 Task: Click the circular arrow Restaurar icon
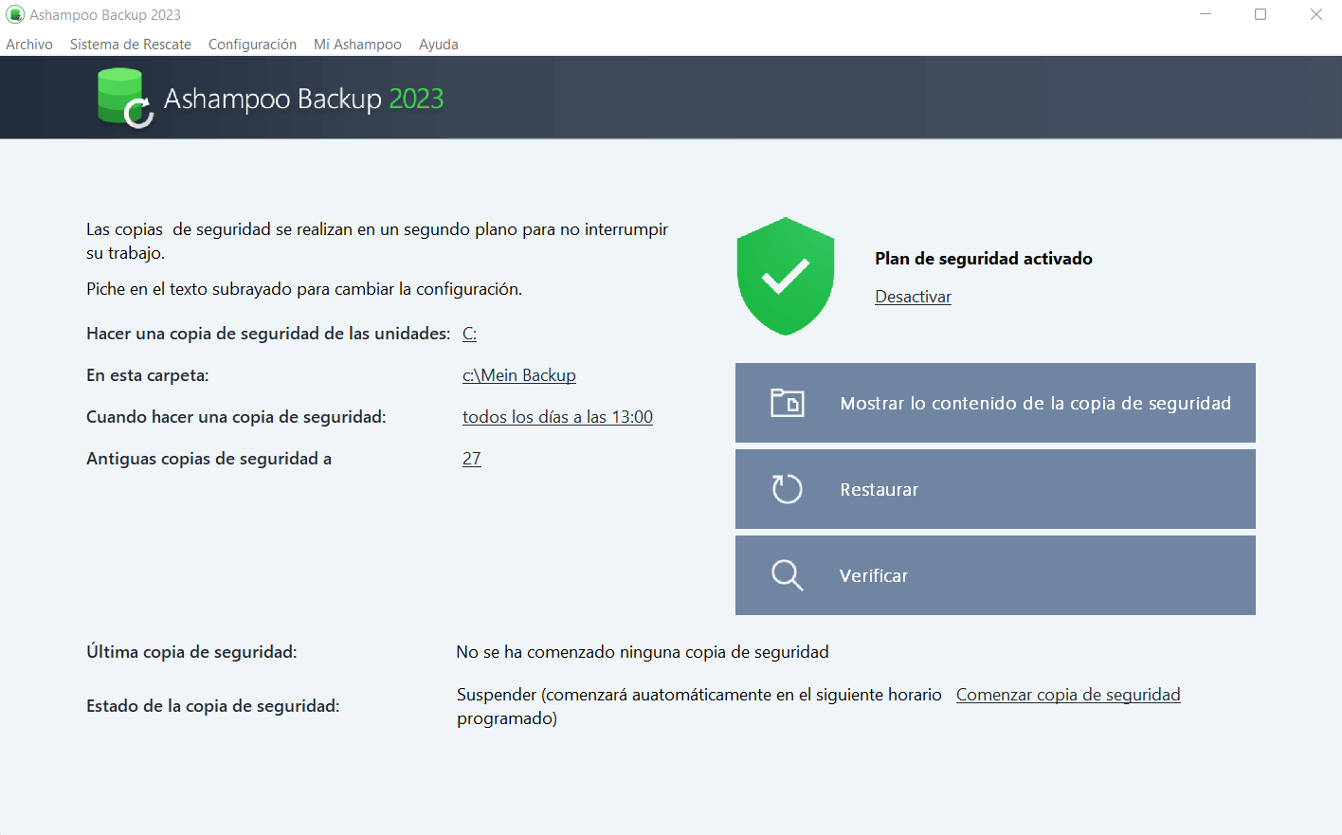point(787,489)
